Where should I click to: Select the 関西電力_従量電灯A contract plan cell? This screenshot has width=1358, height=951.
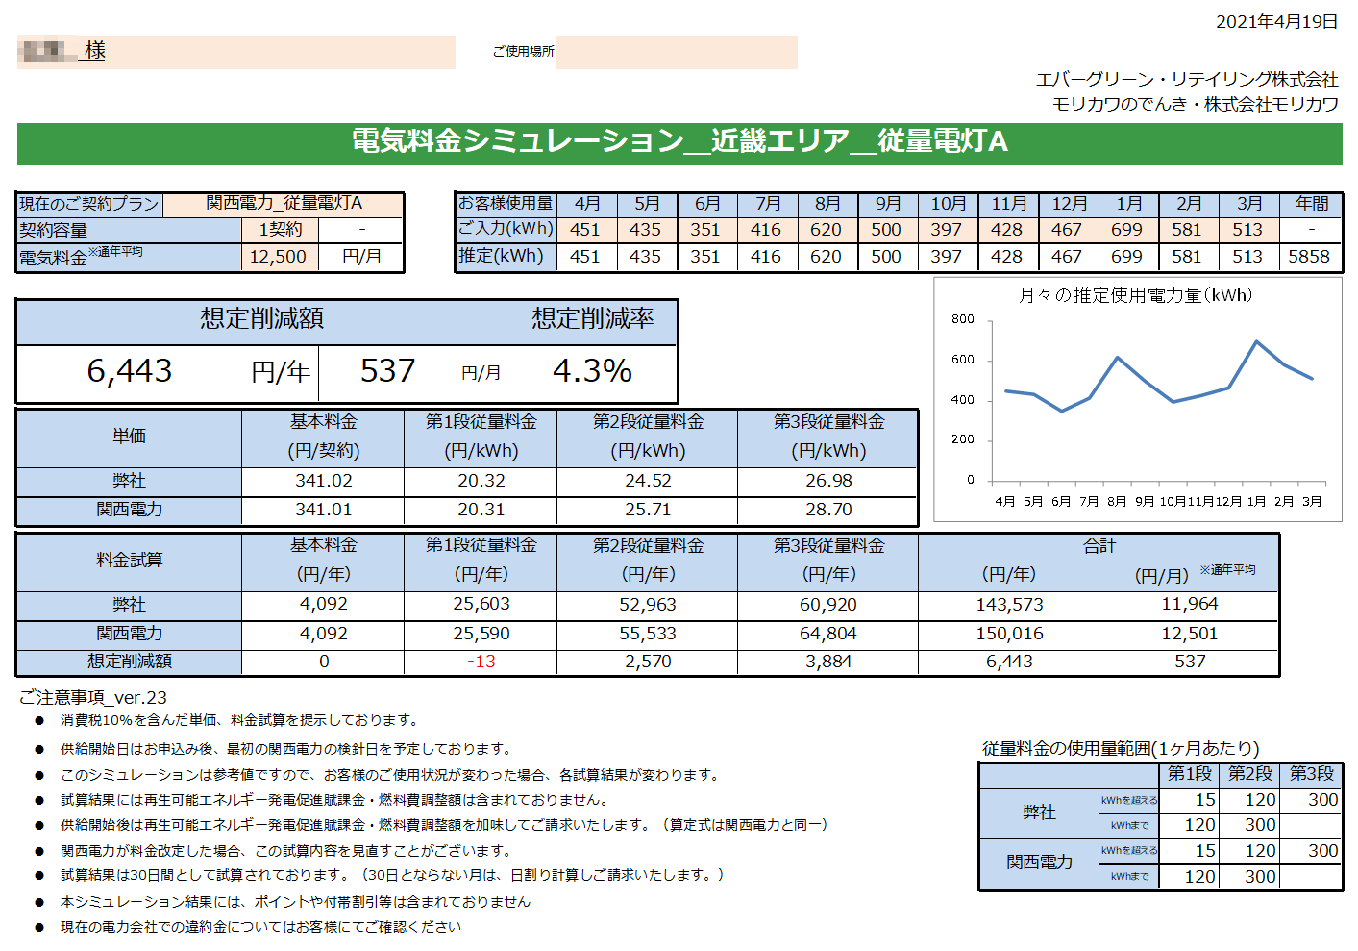(x=283, y=204)
